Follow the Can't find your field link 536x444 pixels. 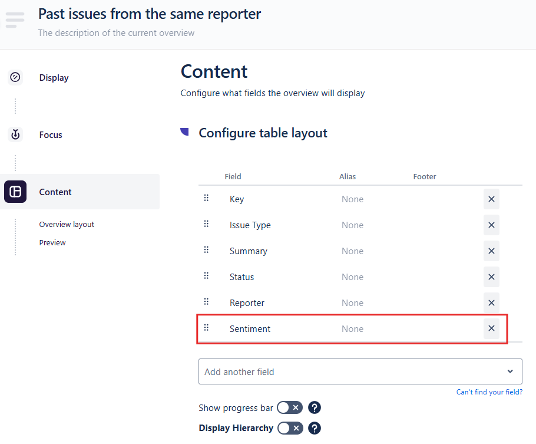tap(489, 392)
